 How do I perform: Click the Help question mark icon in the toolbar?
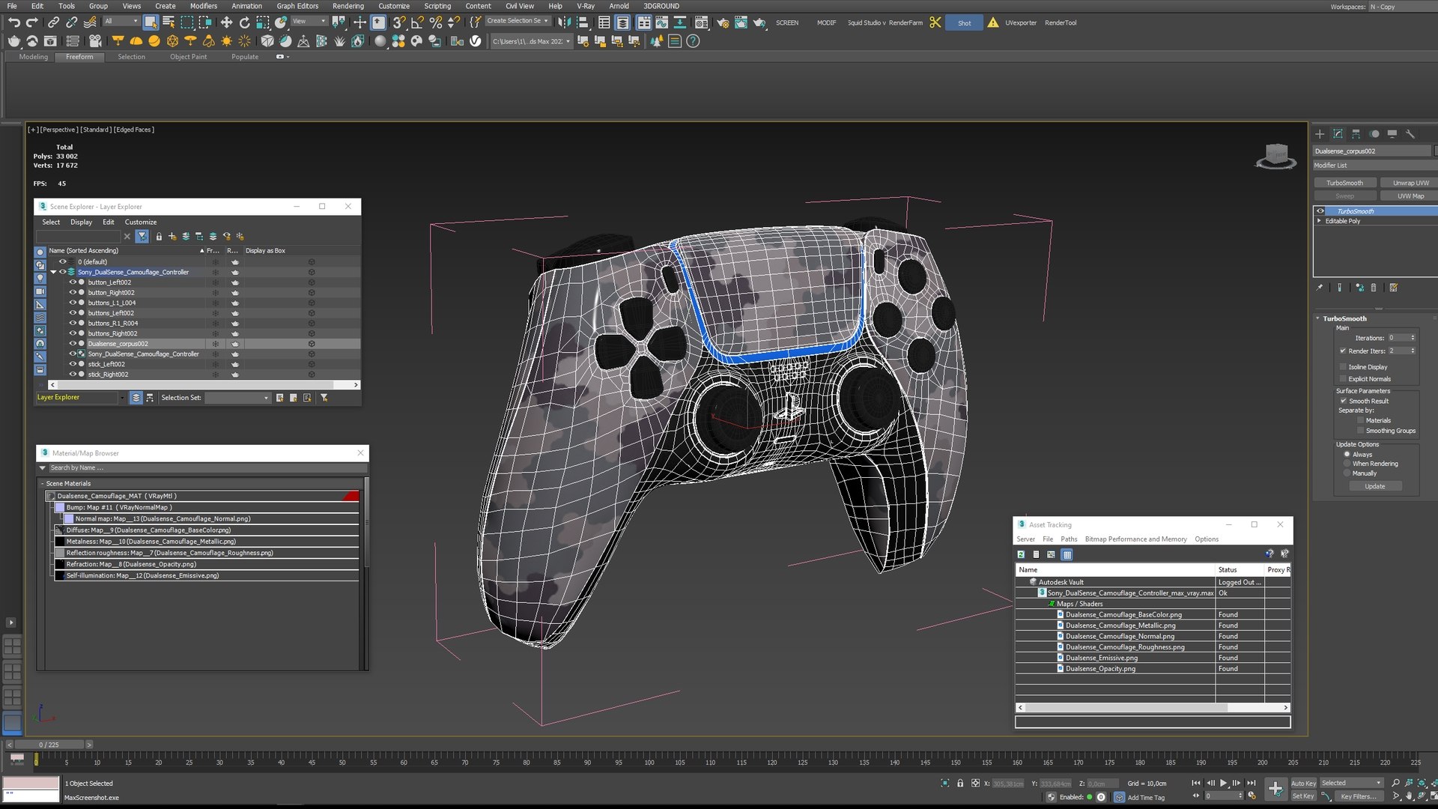pos(693,41)
